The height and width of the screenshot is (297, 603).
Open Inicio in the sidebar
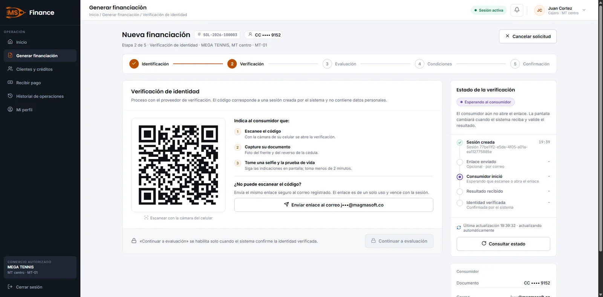(40, 42)
